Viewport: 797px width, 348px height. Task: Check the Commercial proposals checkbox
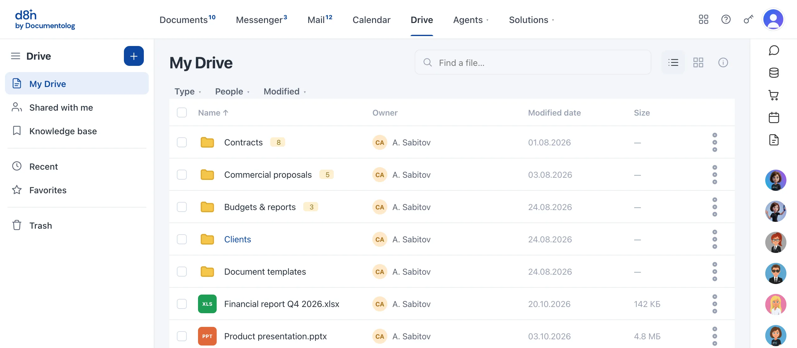coord(182,175)
